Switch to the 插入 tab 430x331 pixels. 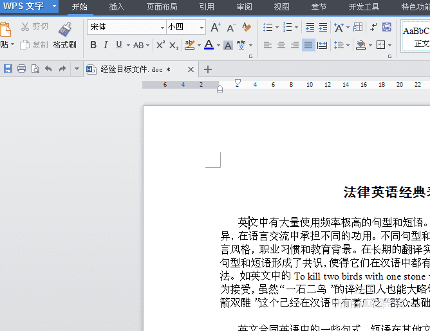[x=117, y=7]
